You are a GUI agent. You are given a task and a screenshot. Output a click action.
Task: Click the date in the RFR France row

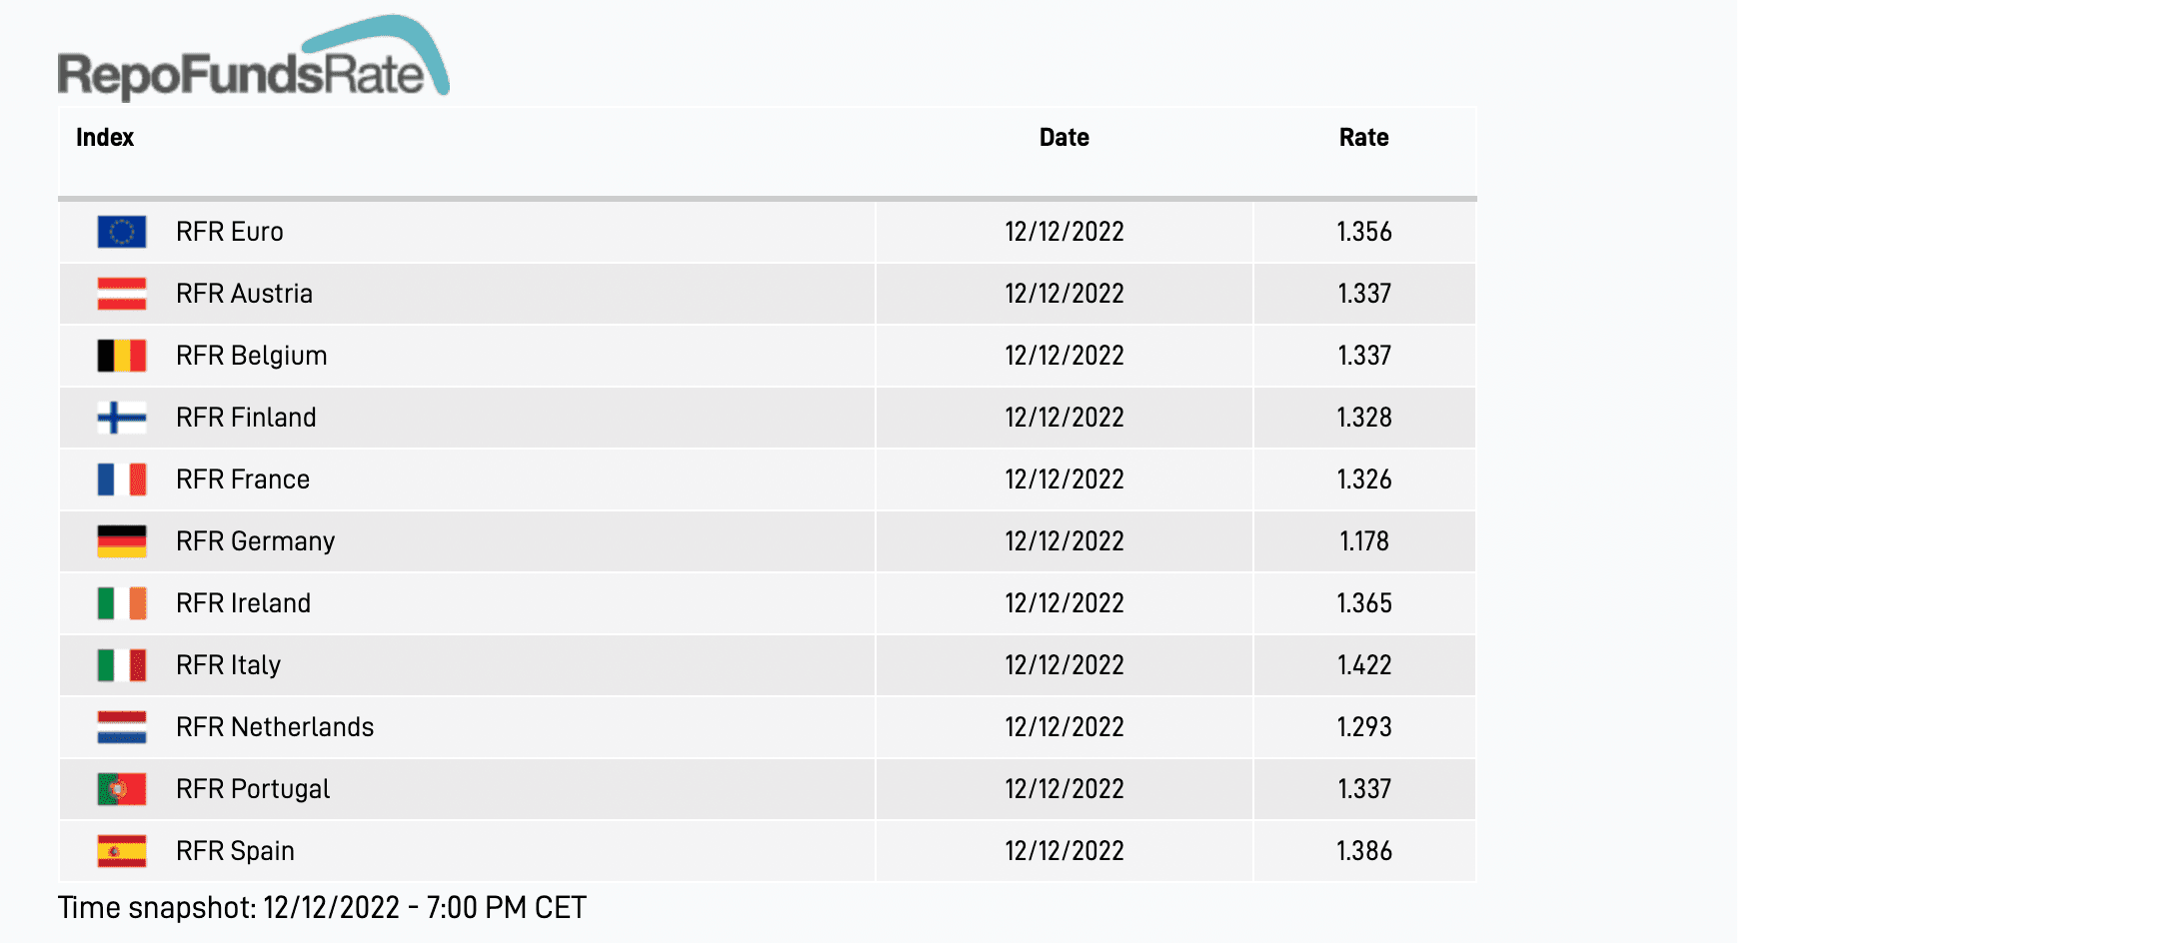(1065, 479)
